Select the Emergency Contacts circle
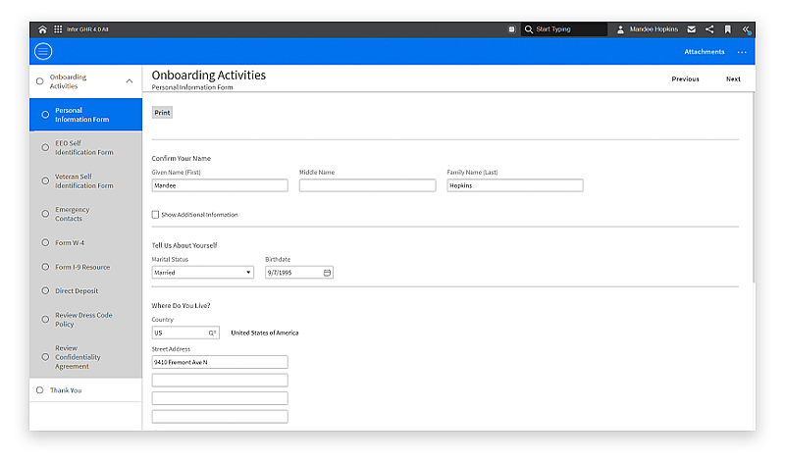The image size is (785, 463). (45, 214)
